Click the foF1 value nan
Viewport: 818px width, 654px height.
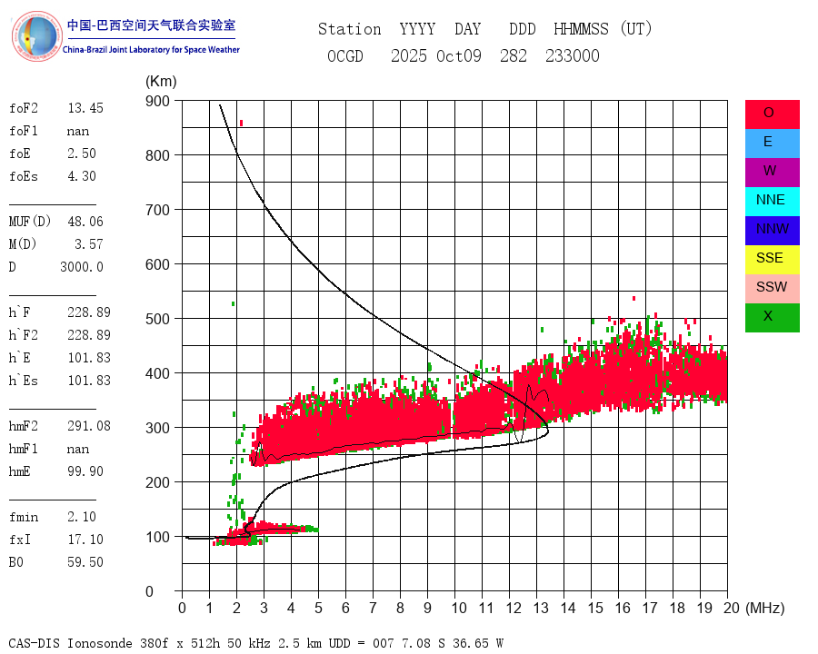78,131
